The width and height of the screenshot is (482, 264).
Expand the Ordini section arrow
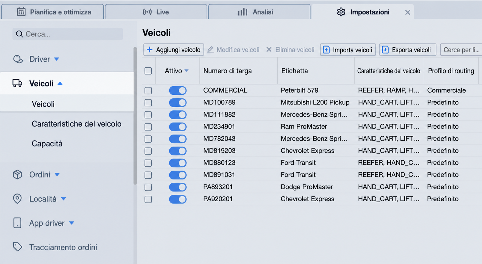point(57,174)
